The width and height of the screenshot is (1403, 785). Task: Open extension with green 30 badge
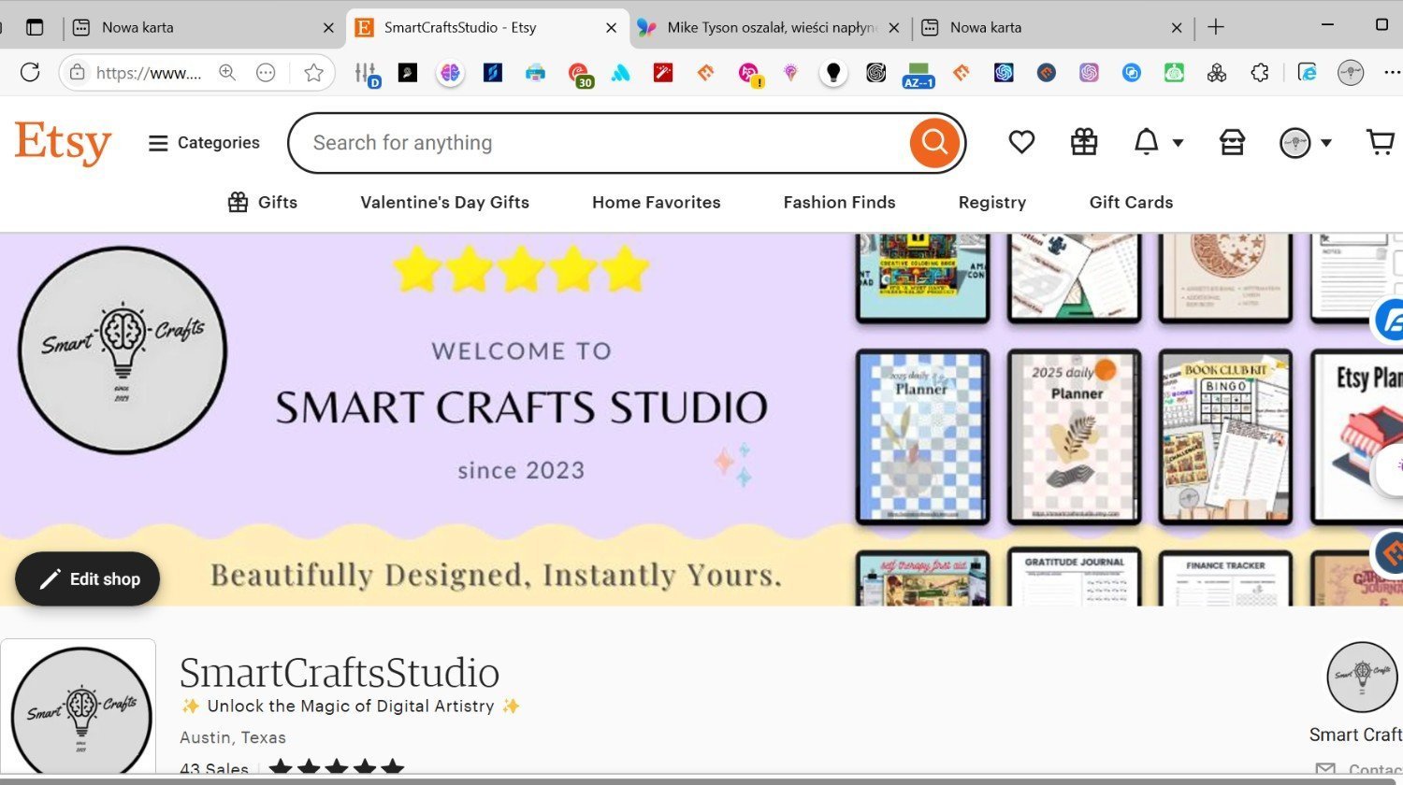579,74
